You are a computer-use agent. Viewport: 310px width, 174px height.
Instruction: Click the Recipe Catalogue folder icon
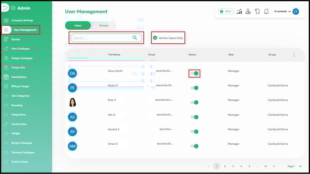point(6,143)
